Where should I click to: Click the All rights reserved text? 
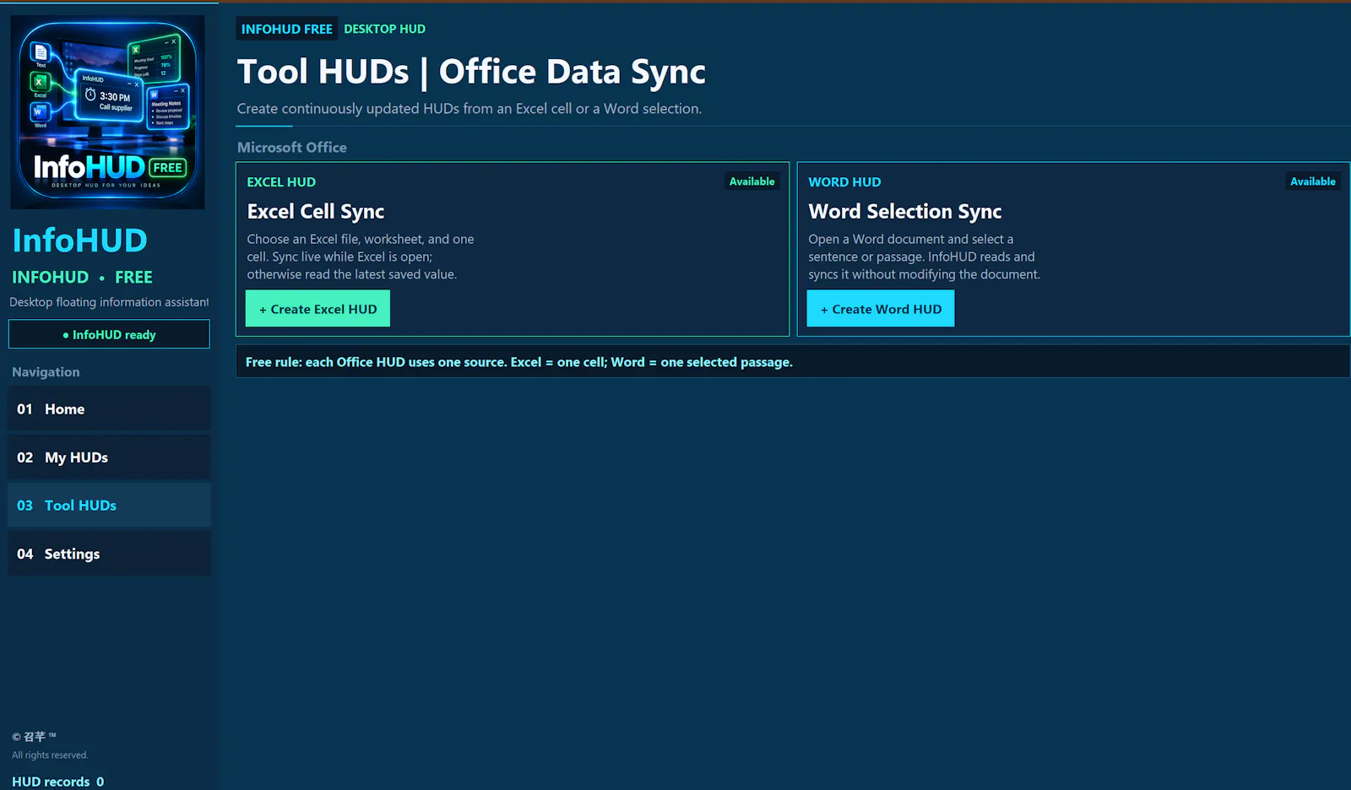[x=50, y=755]
